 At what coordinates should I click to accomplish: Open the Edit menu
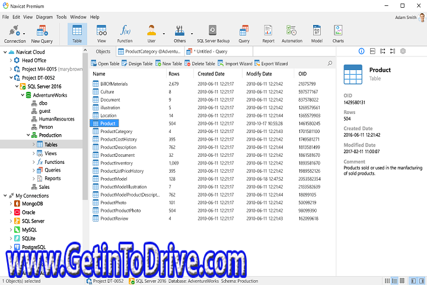[17, 17]
